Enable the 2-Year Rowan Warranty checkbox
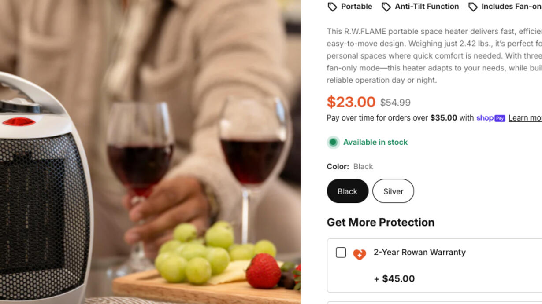The height and width of the screenshot is (304, 542). [341, 253]
